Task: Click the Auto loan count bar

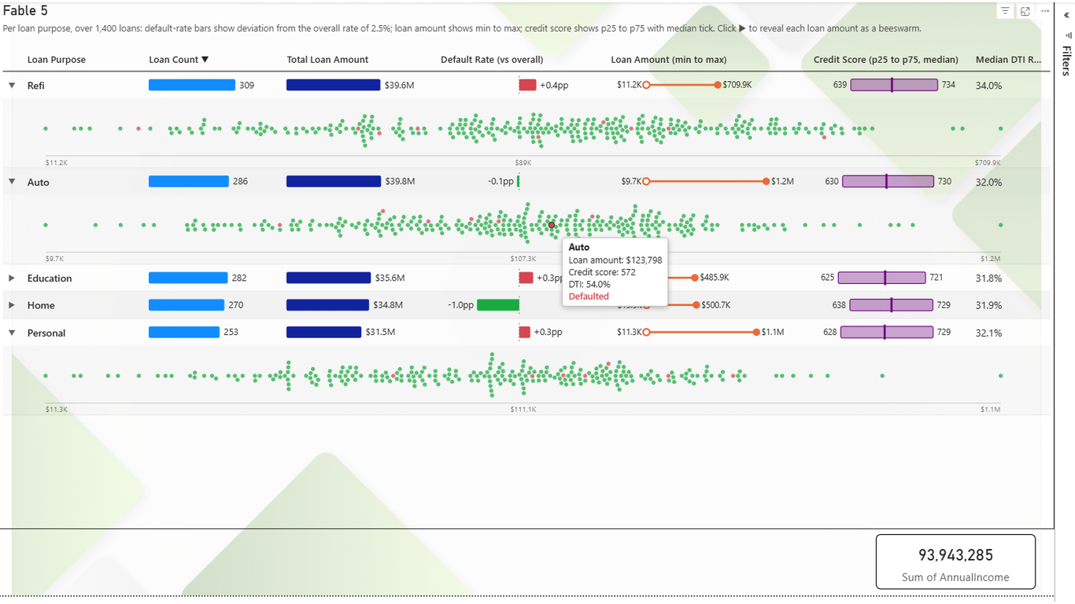Action: [189, 181]
